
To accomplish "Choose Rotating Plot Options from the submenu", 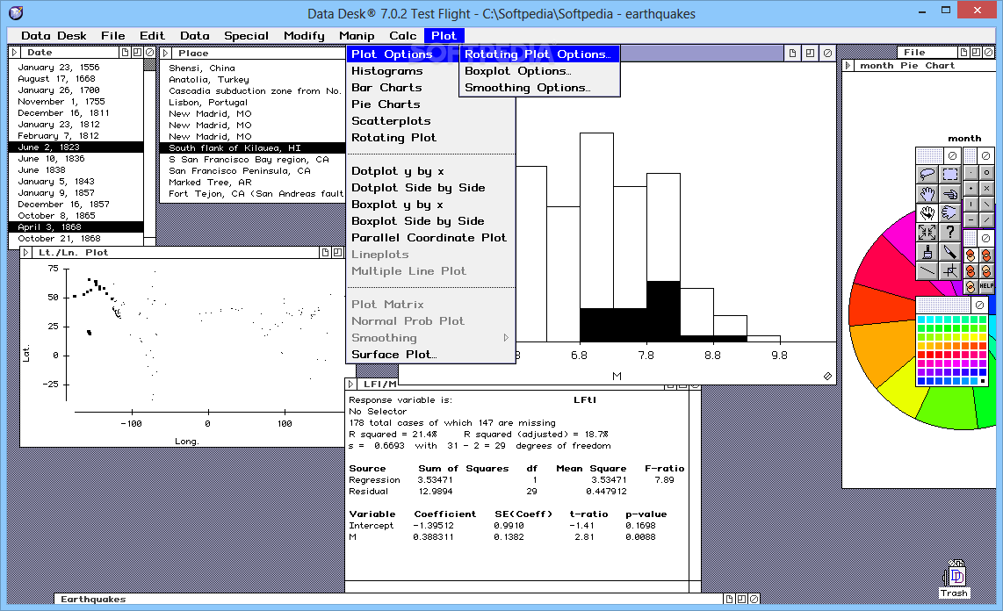I will coord(539,54).
